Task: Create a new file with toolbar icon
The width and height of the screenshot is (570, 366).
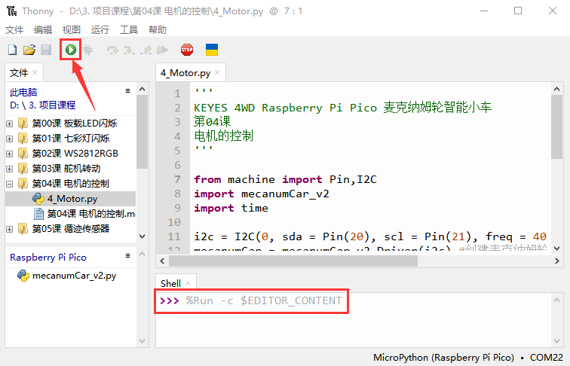Action: point(12,50)
